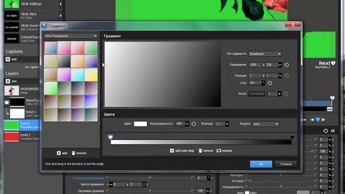
Task: Select the orange gradient preset
Action: coord(78,61)
